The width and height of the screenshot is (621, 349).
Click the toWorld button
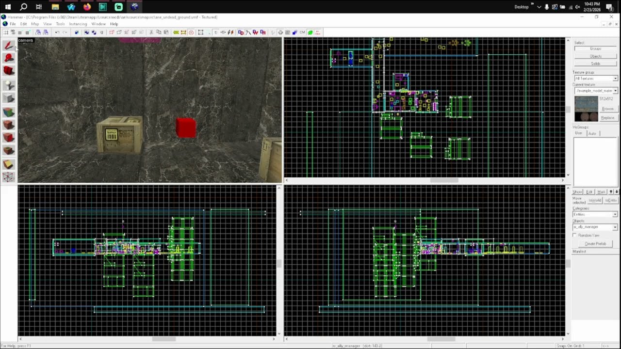point(595,200)
